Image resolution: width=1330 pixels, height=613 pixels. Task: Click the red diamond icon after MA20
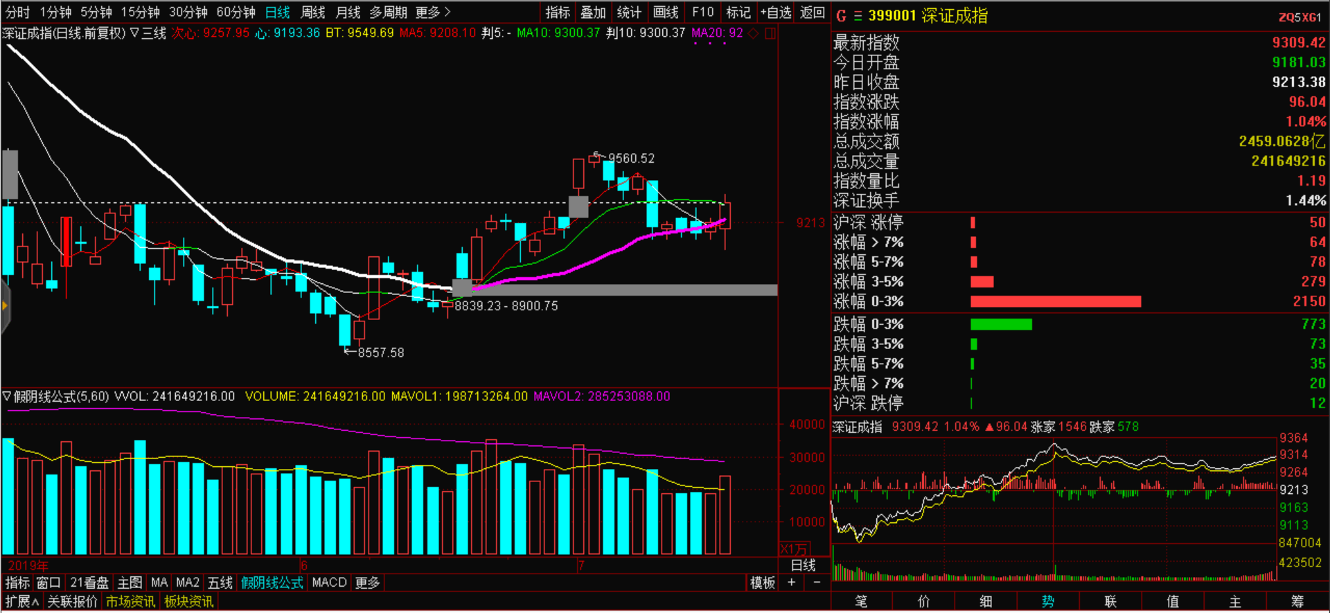tap(754, 33)
